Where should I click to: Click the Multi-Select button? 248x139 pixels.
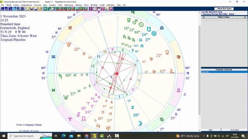234,130
